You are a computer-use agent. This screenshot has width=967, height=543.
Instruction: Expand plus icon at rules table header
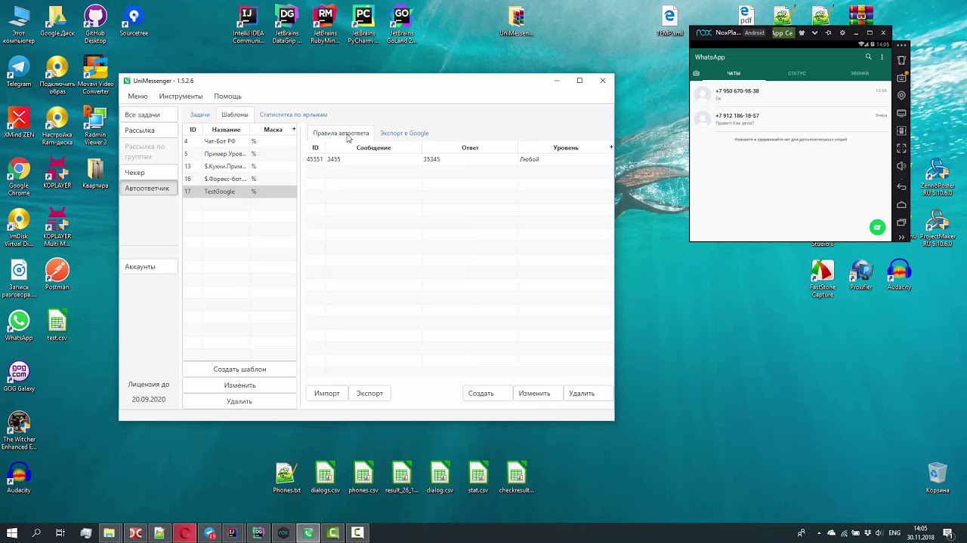click(x=611, y=147)
